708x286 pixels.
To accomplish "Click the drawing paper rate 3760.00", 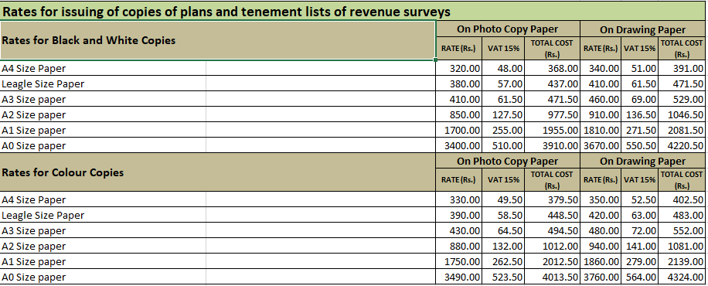I will pyautogui.click(x=601, y=277).
